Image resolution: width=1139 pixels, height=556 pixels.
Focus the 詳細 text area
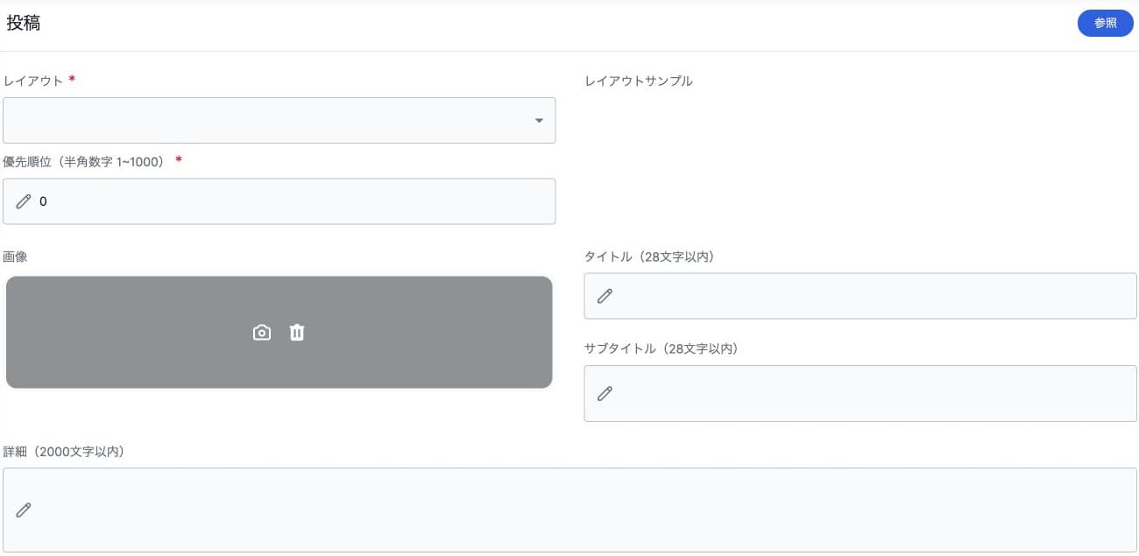pos(569,510)
